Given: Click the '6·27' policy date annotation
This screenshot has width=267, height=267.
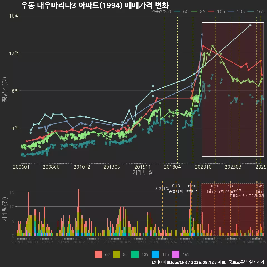Looking at the screenshot, I should [261, 186].
